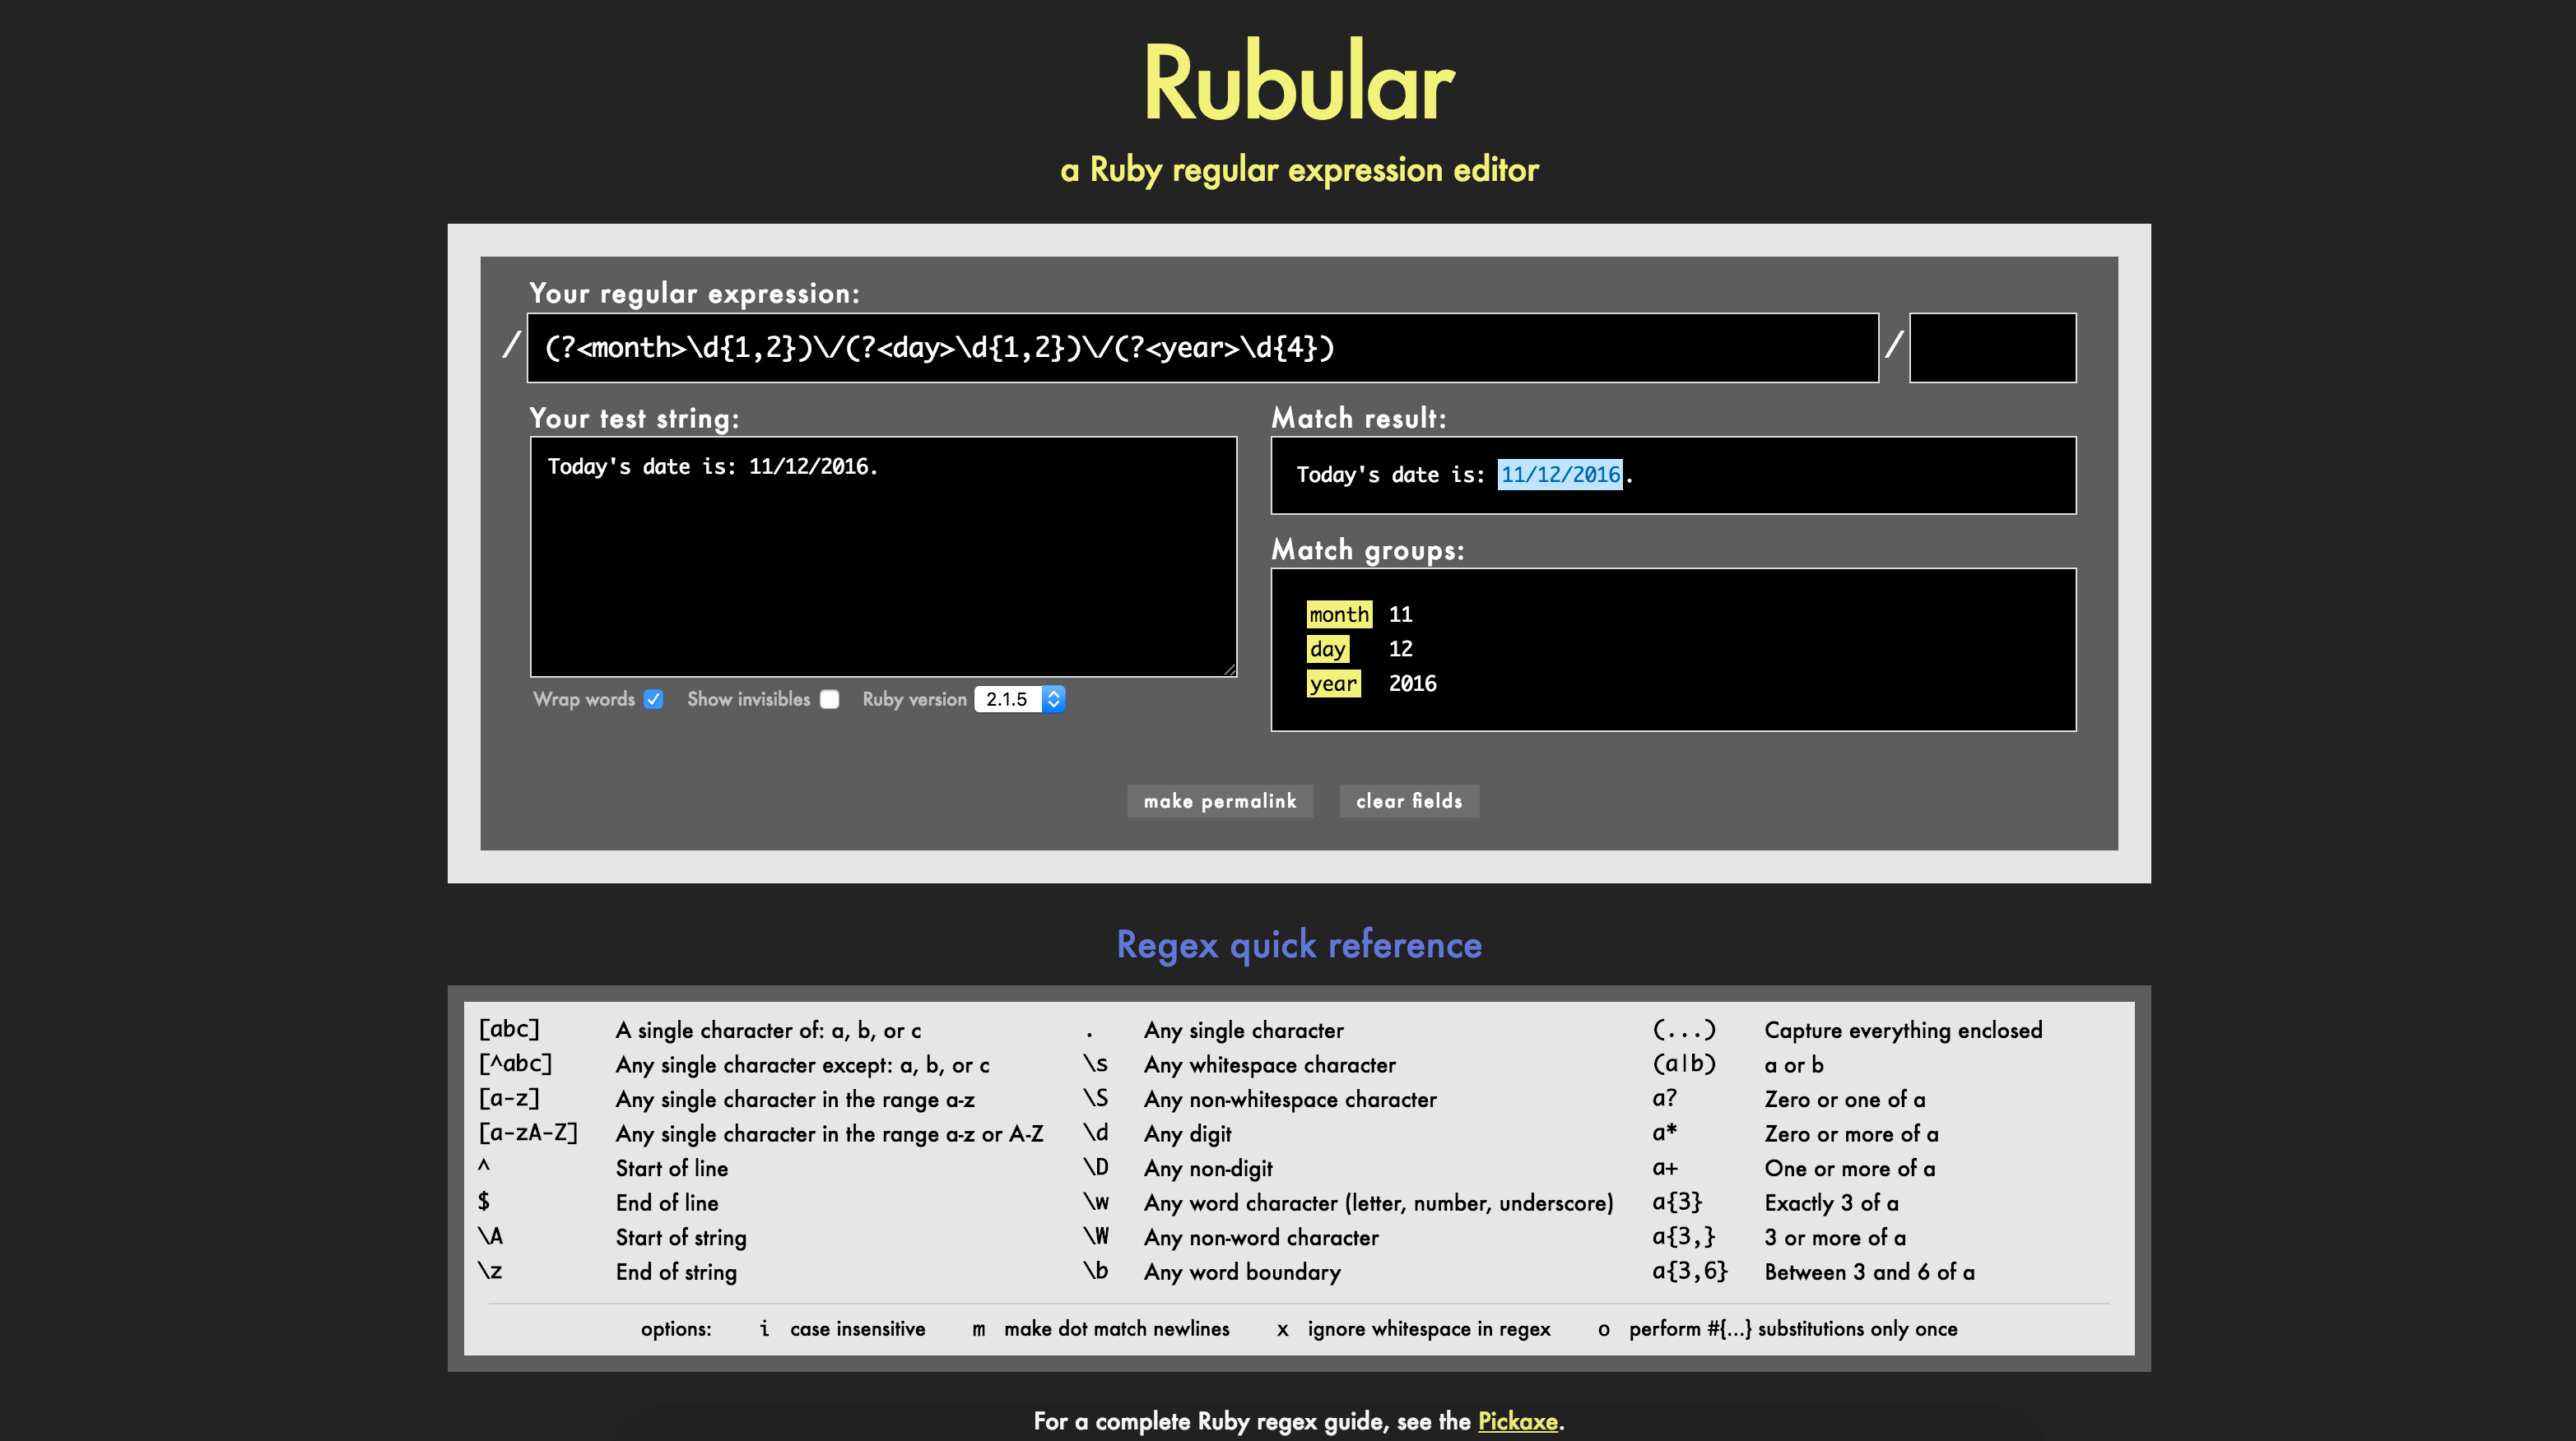Select the [abc] reference entry
Viewport: 2576px width, 1441px height.
point(509,1031)
